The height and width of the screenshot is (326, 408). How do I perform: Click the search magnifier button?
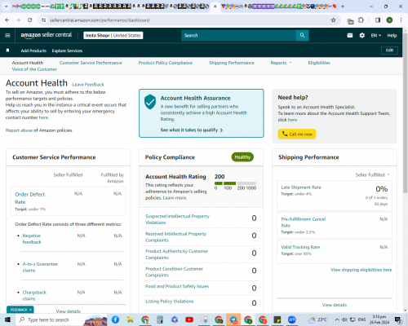point(302,35)
